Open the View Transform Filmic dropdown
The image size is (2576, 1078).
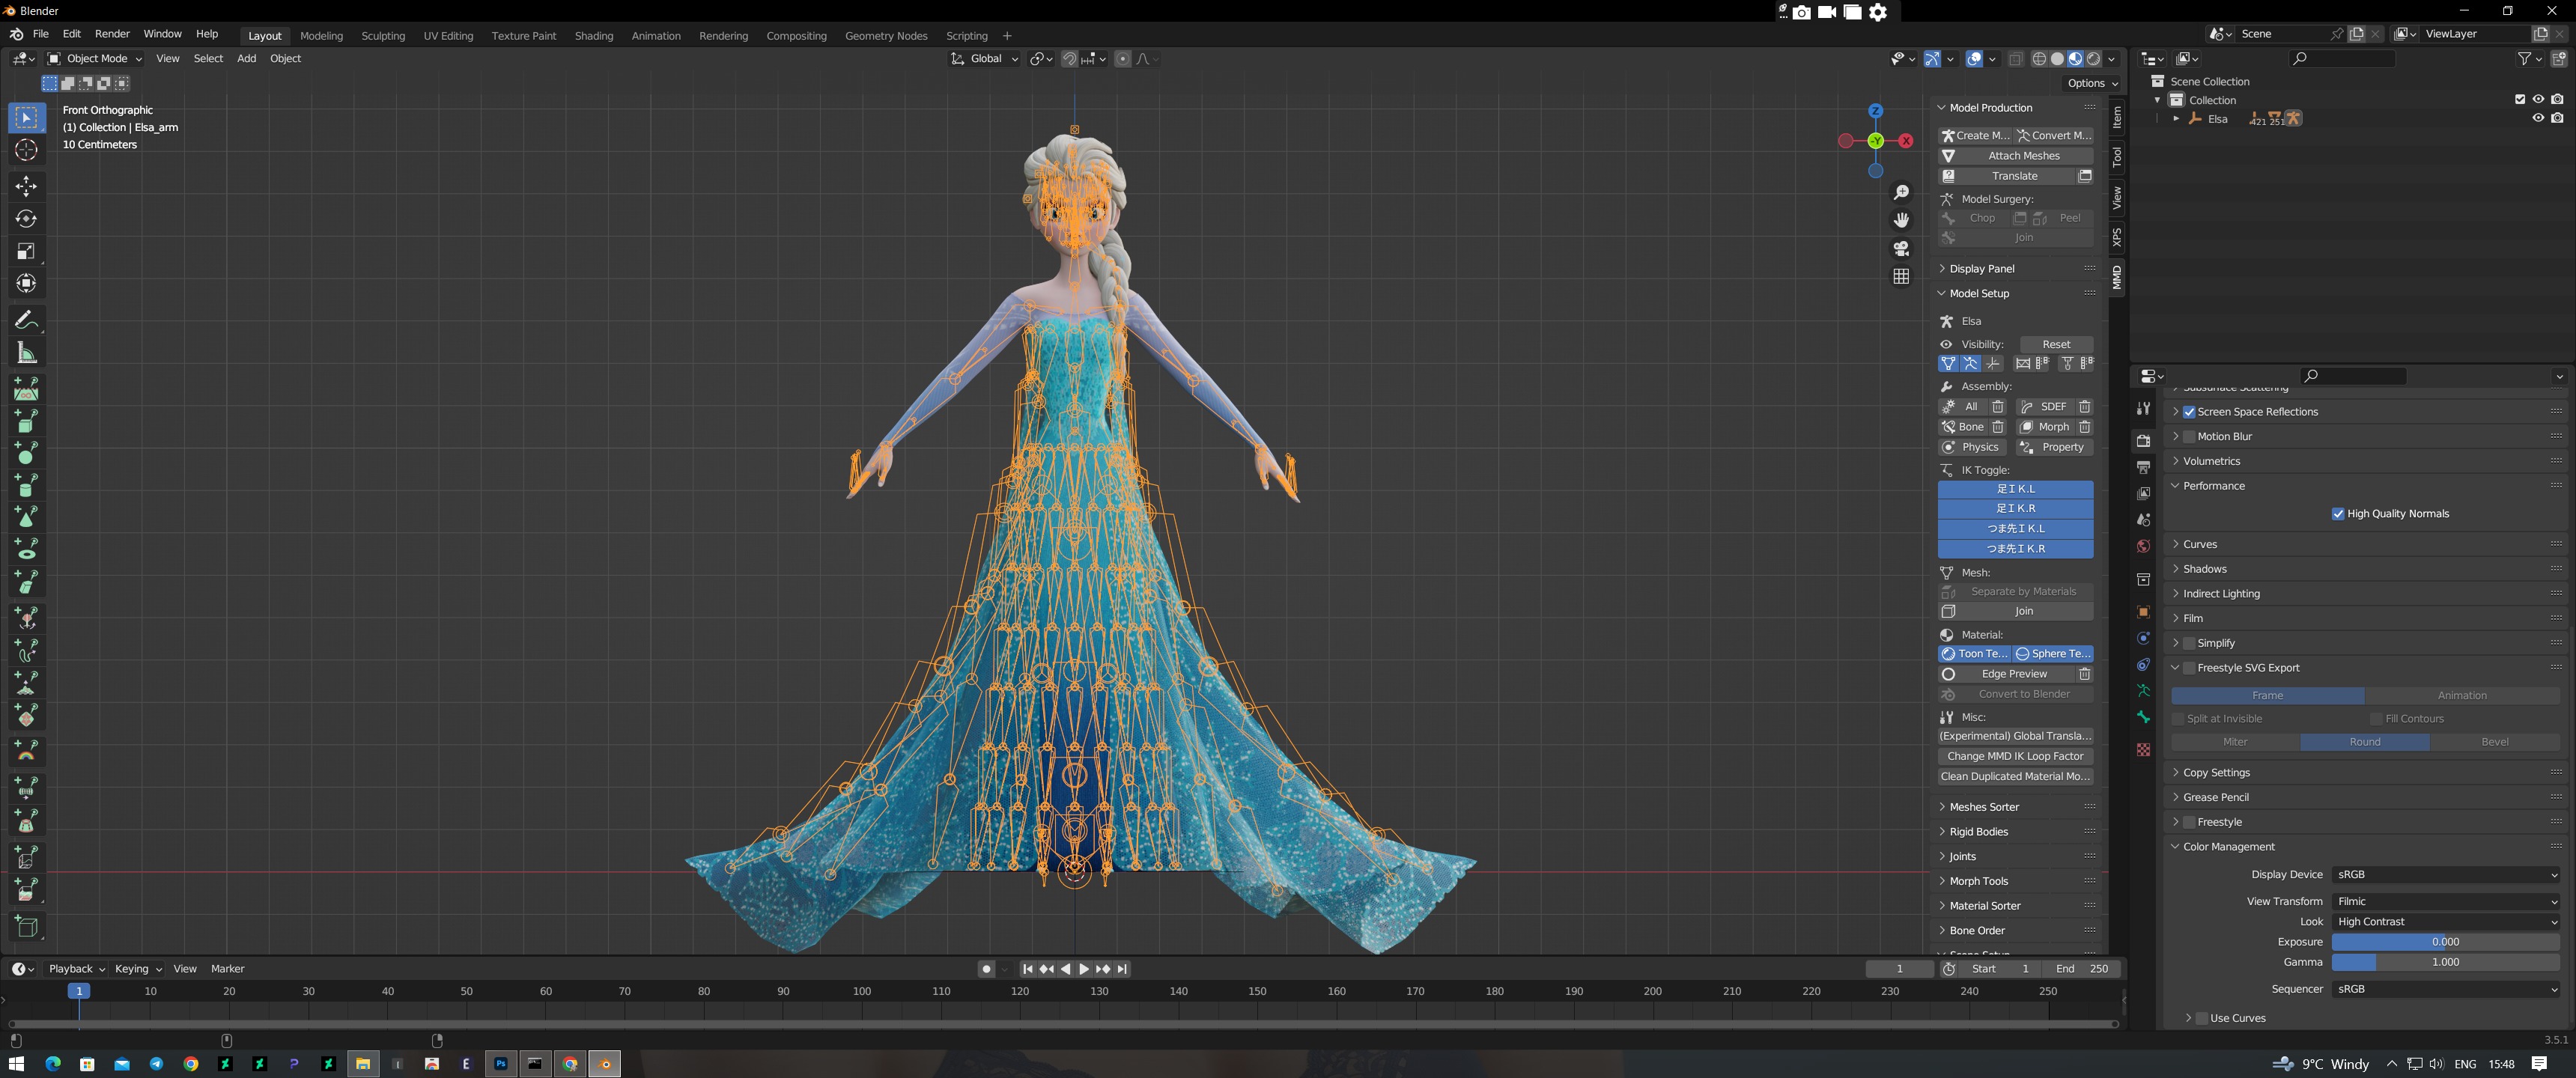(x=2446, y=901)
